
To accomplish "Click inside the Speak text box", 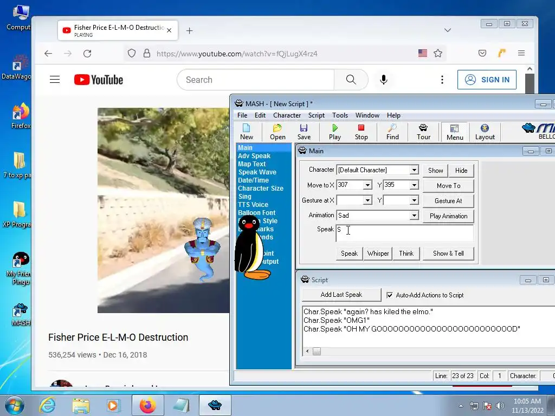I will (x=404, y=233).
